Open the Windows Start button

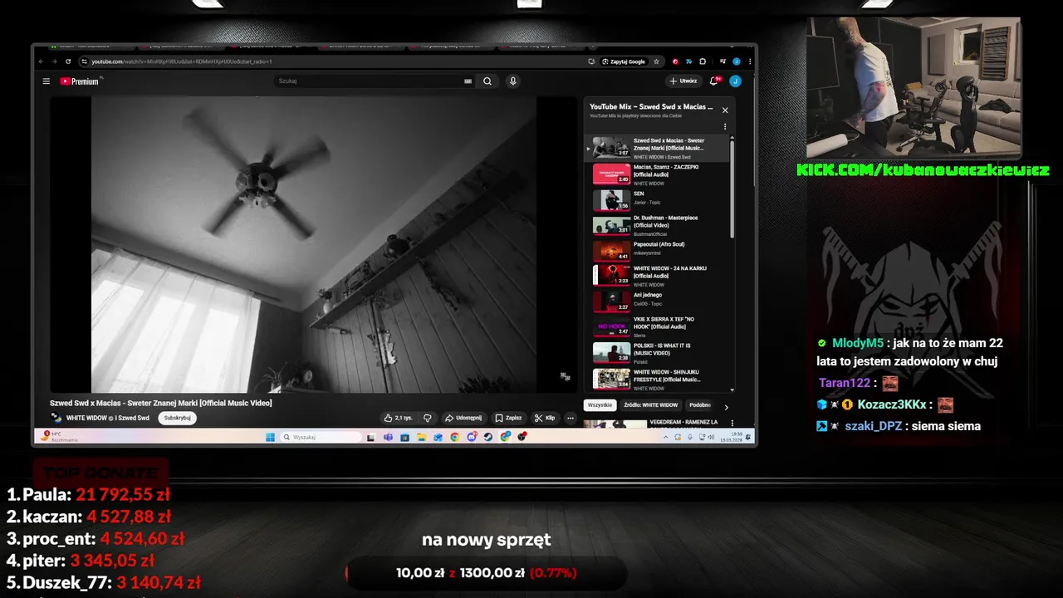point(270,437)
